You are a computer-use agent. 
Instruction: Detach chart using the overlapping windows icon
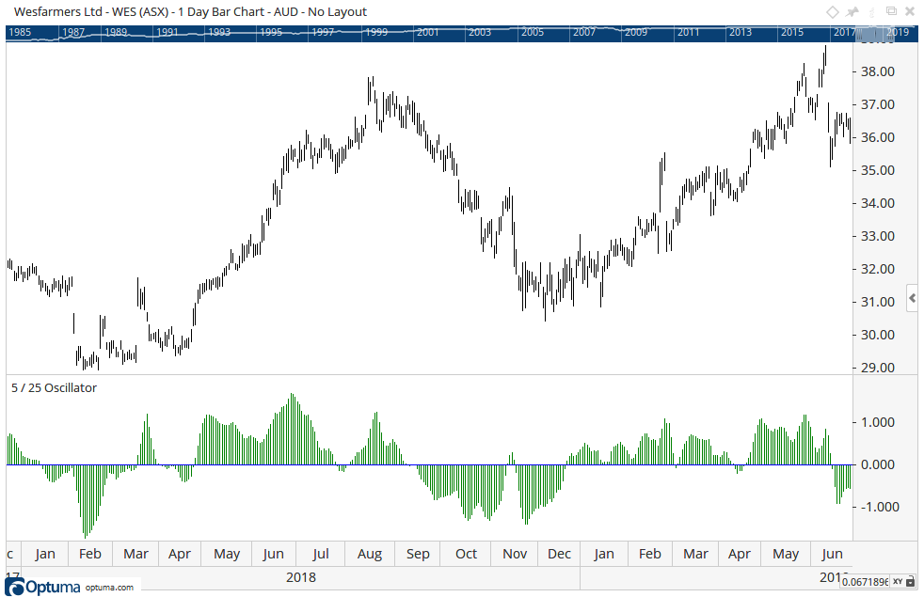tap(892, 11)
